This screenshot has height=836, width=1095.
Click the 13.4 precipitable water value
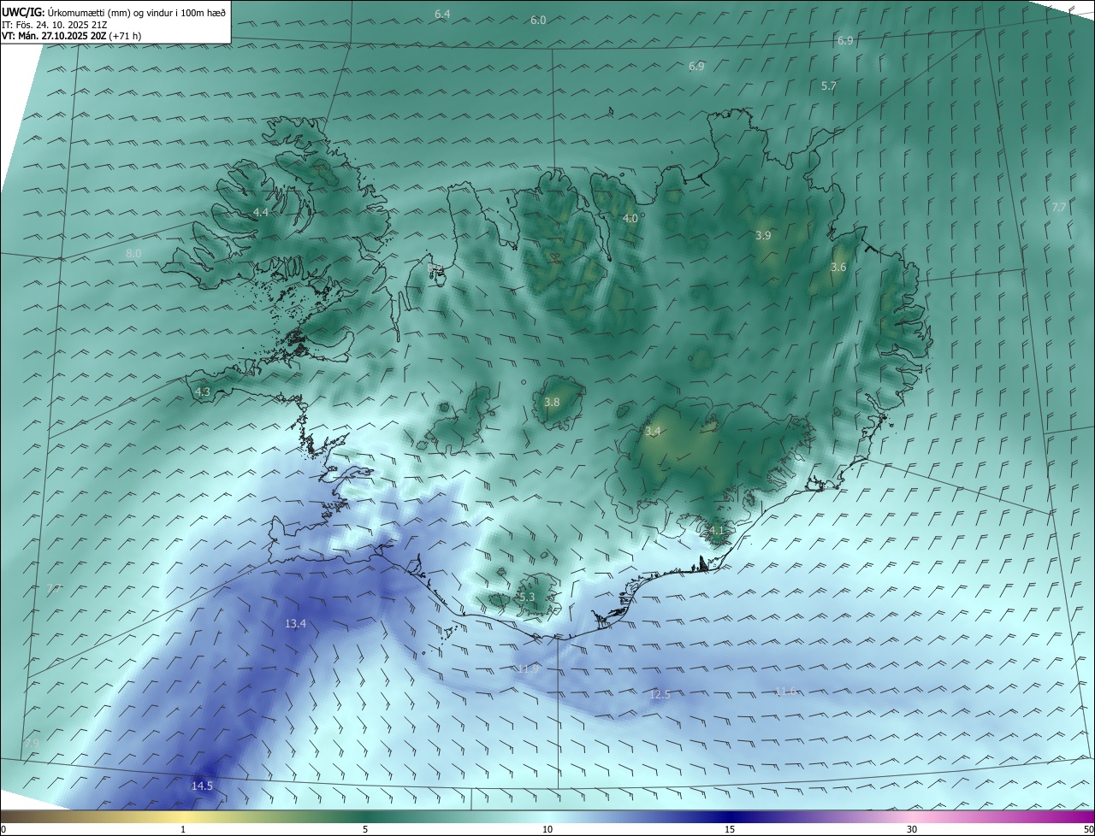point(295,625)
